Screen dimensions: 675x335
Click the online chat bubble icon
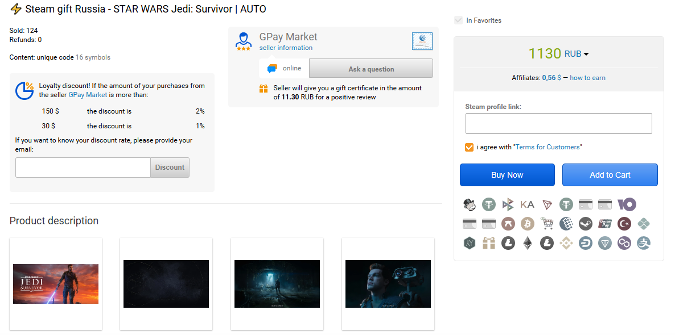[x=272, y=69]
